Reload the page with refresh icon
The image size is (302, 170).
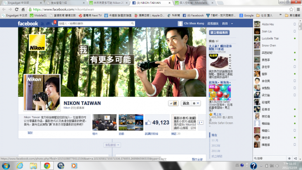pyautogui.click(x=17, y=9)
